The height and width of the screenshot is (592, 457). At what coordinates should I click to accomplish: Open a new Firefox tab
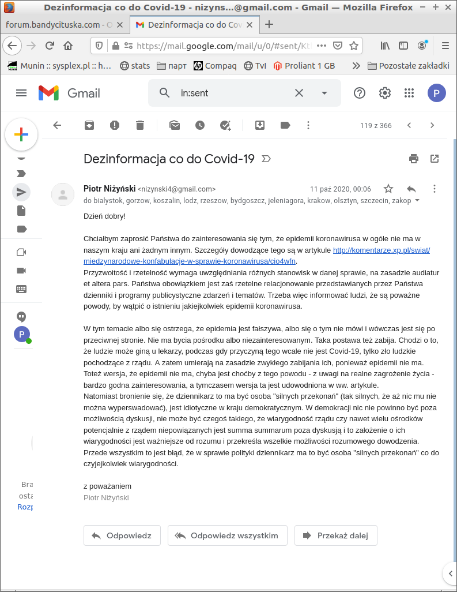269,25
